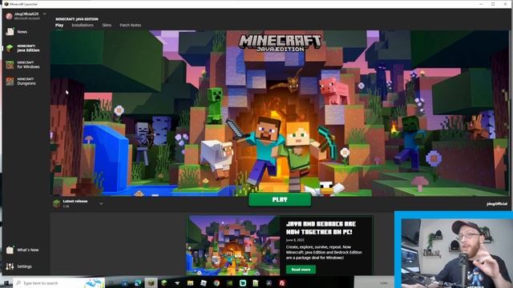Switch to the Play tab
This screenshot has width=513, height=288.
[x=59, y=25]
